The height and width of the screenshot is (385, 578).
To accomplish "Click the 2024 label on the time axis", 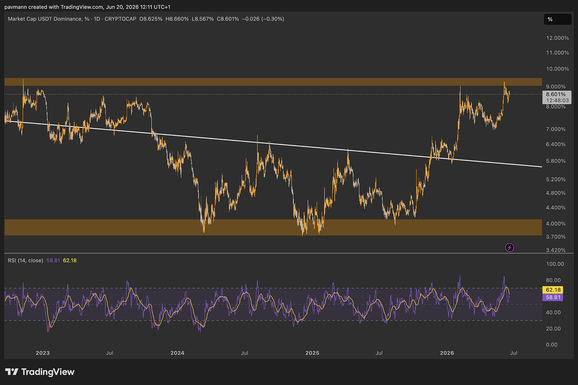I will point(177,353).
